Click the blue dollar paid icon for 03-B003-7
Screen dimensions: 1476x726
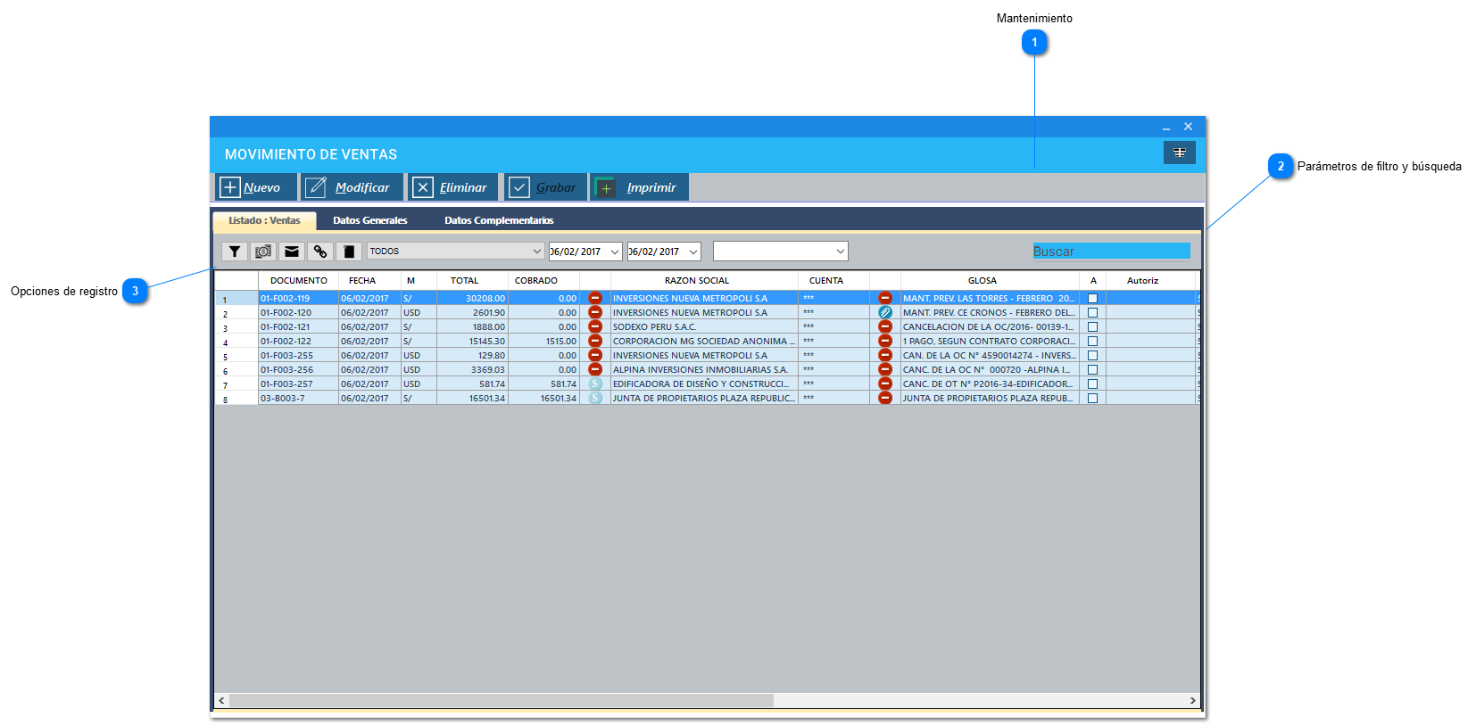coord(595,398)
